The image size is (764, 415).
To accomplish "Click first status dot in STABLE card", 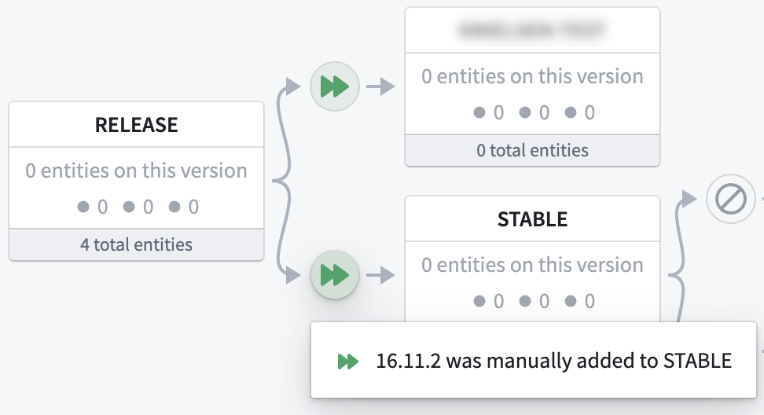I will point(479,301).
